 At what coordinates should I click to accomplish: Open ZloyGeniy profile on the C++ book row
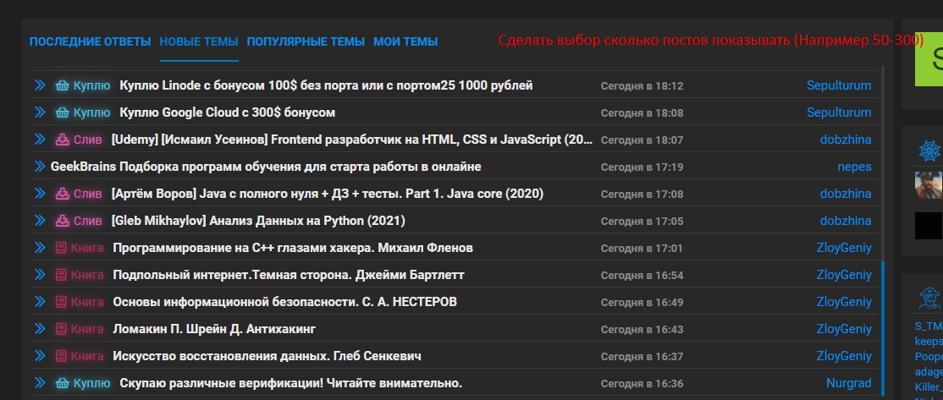coord(844,248)
